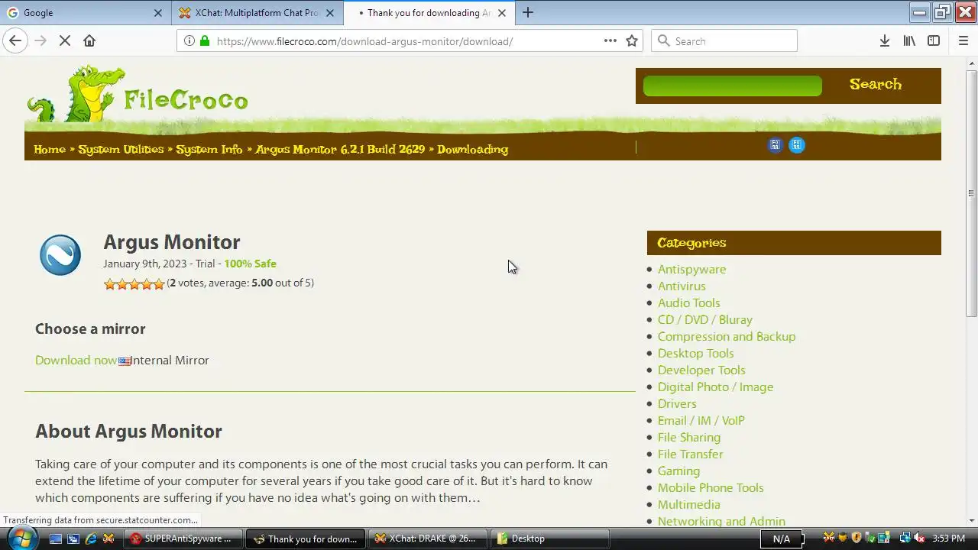Screen dimensions: 978x550
Task: Open the Audio Tools category
Action: click(688, 302)
